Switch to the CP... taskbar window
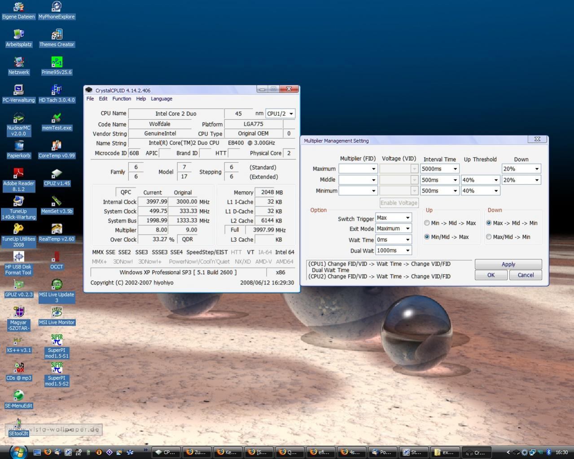Screen dimensions: 574x459 pyautogui.click(x=166, y=452)
